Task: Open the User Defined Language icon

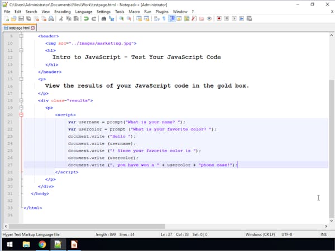Action: (x=179, y=19)
